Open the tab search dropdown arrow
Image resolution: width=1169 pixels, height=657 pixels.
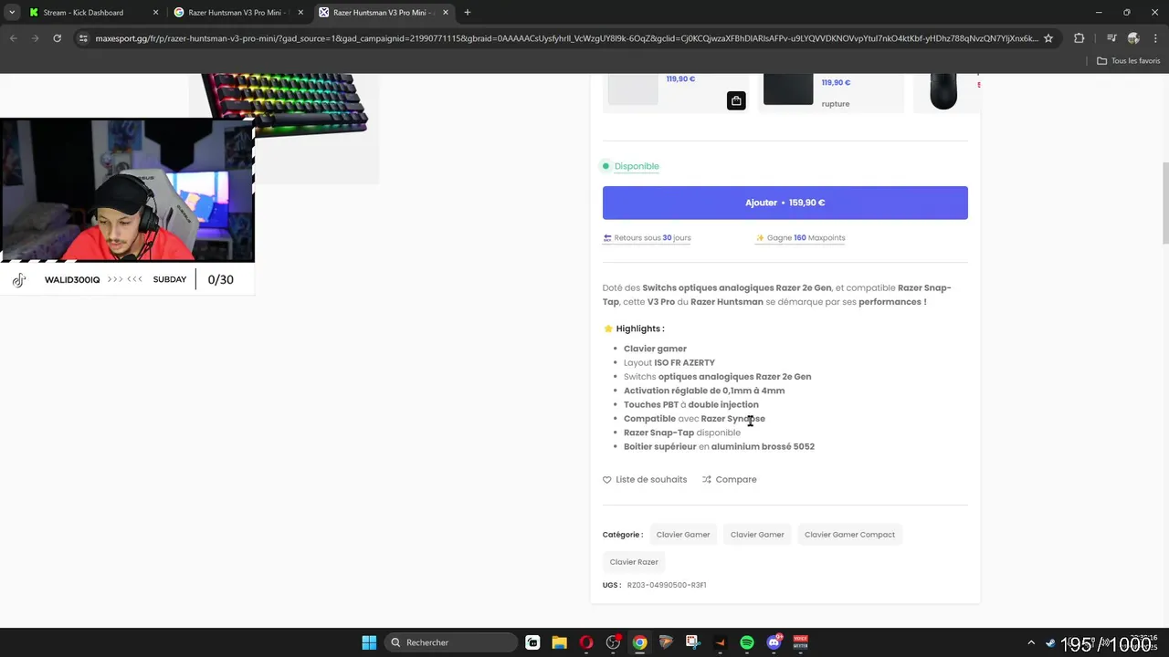click(x=11, y=13)
